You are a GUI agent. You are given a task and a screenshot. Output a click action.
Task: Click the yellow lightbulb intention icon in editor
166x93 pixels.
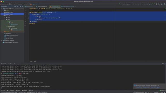(x=31, y=21)
